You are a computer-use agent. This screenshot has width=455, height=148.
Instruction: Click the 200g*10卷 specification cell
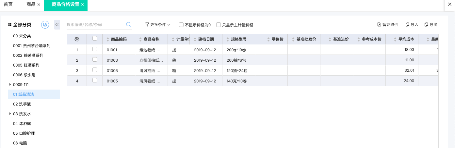tap(238, 50)
